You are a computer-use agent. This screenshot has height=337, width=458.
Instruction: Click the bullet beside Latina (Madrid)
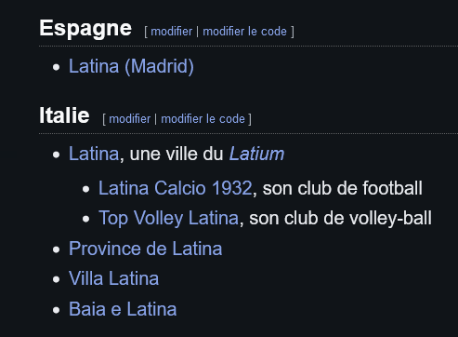pos(56,67)
